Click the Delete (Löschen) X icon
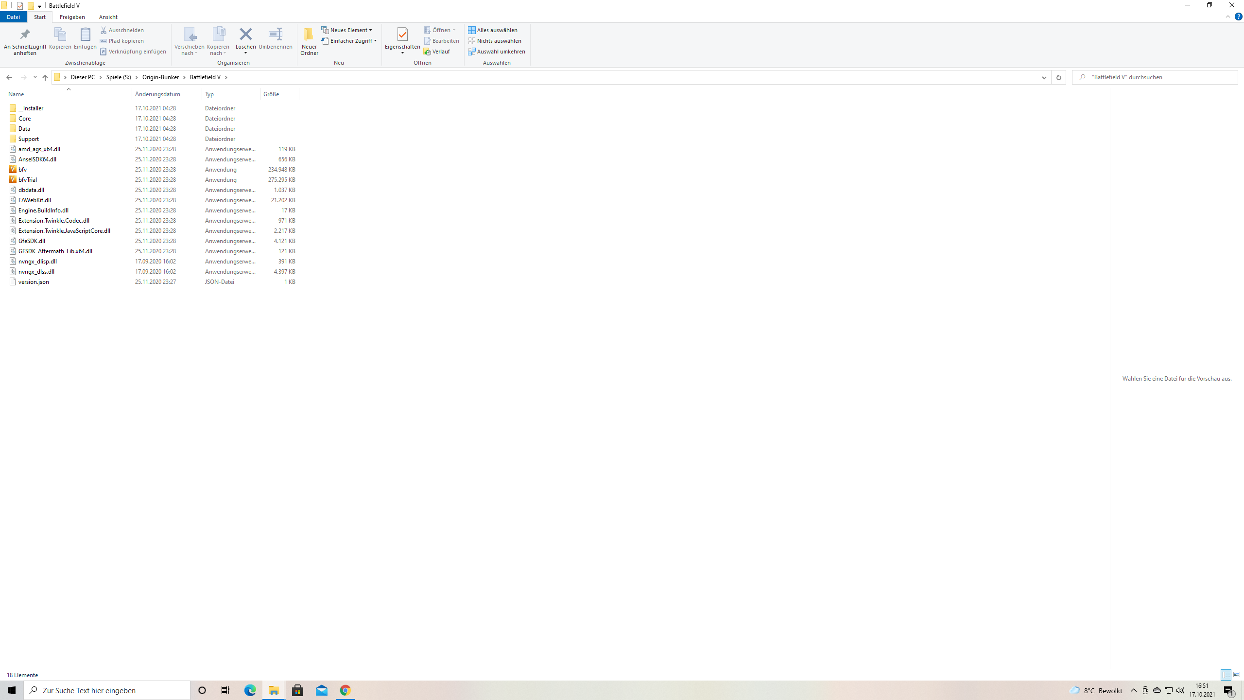 click(x=246, y=34)
